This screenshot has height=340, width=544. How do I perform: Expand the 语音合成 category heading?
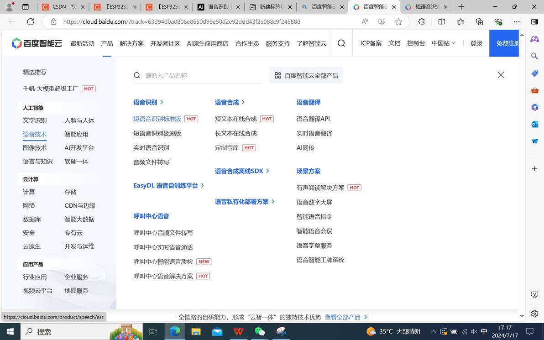[x=230, y=102]
